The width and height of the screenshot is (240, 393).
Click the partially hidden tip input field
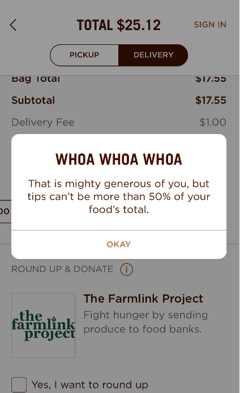tap(6, 211)
